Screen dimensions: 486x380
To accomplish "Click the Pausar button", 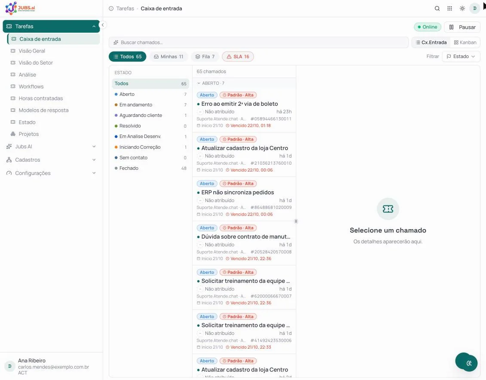I will 462,27.
